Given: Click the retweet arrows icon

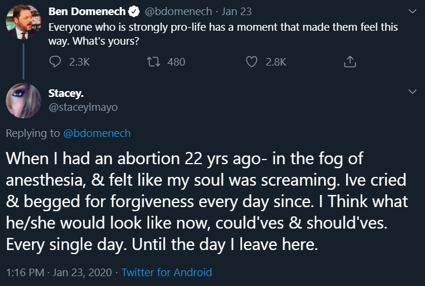Looking at the screenshot, I should [153, 61].
